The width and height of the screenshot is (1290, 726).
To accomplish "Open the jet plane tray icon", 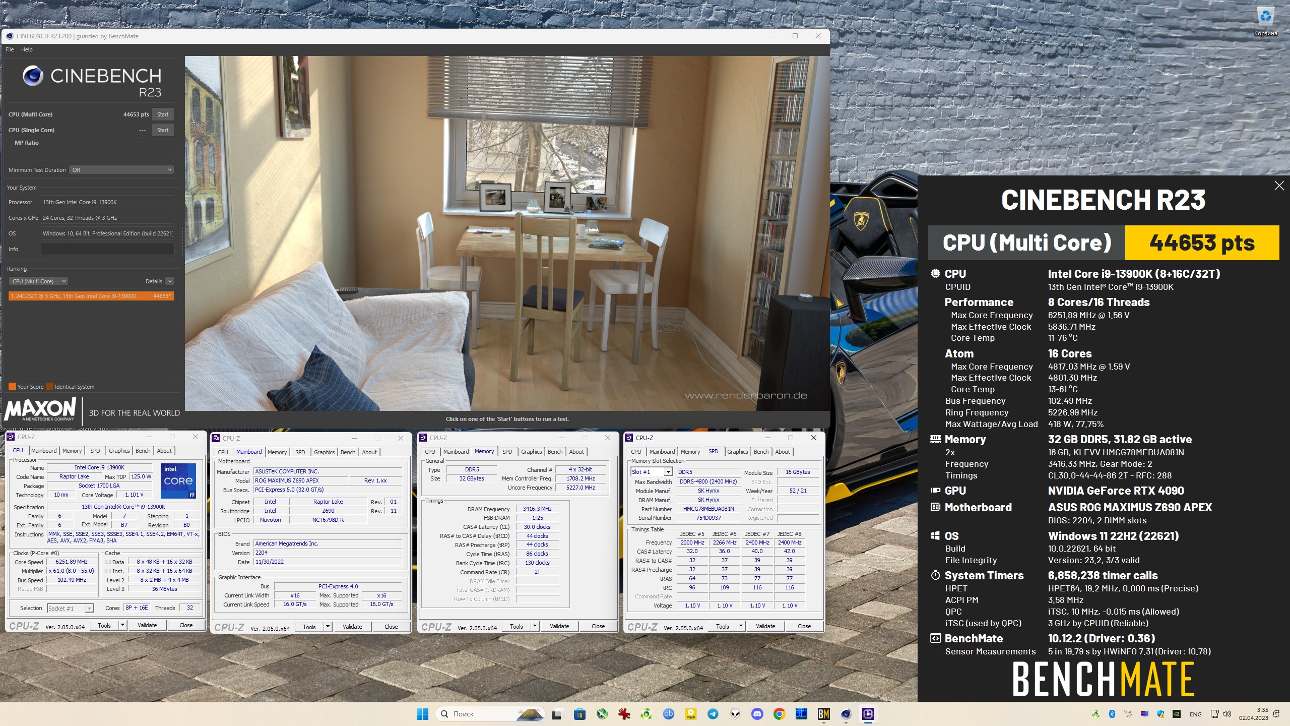I will coord(1128,714).
